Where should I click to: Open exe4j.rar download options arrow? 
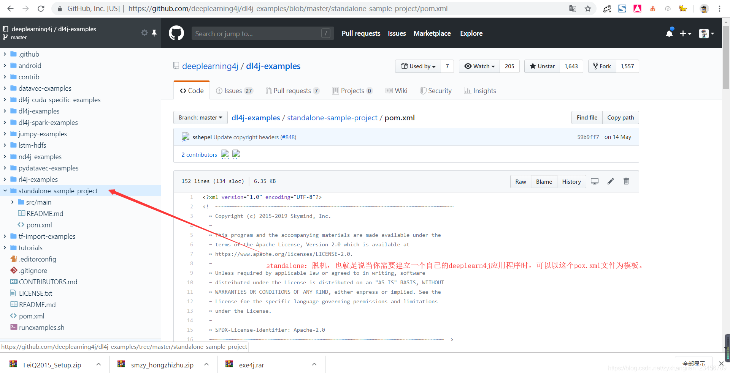tap(314, 364)
